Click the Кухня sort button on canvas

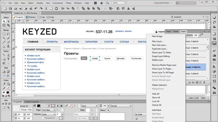click(107, 58)
